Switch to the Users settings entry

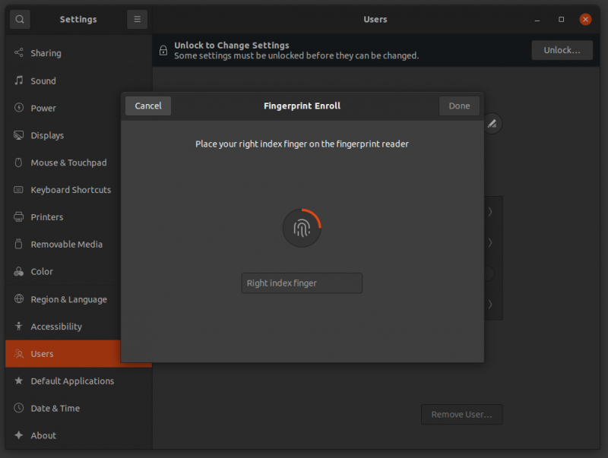[40, 353]
